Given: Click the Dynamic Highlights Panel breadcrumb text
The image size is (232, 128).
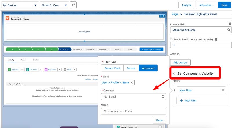Looking at the screenshot, I should pos(200,14).
